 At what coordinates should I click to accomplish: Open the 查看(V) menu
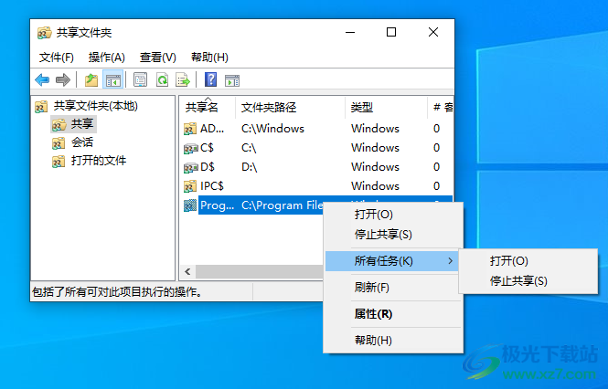click(x=158, y=58)
